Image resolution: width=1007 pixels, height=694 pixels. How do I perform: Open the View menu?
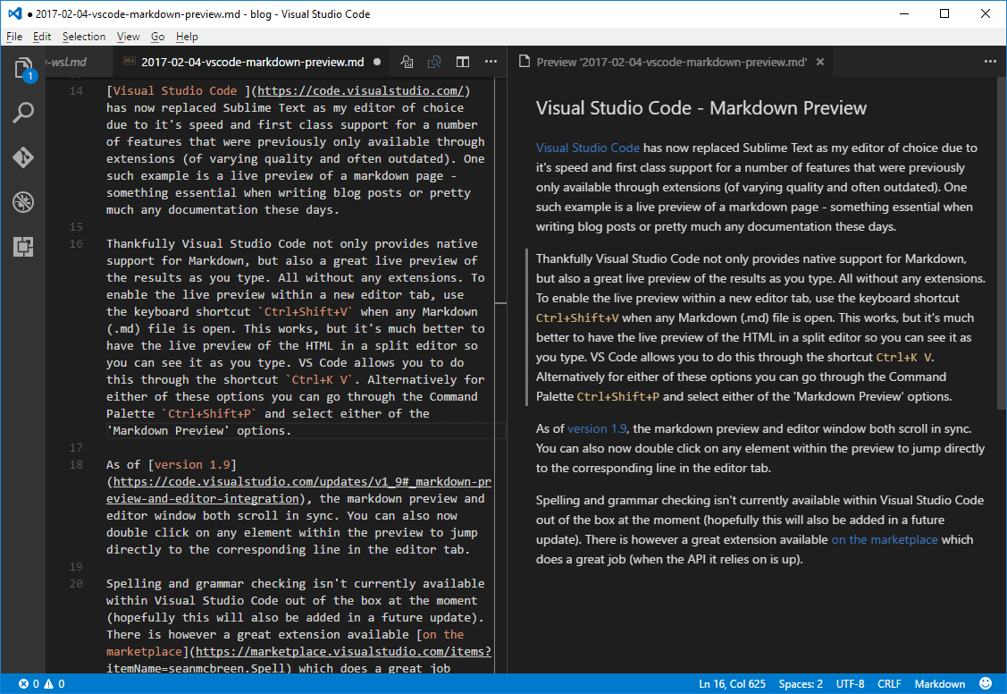click(x=129, y=37)
